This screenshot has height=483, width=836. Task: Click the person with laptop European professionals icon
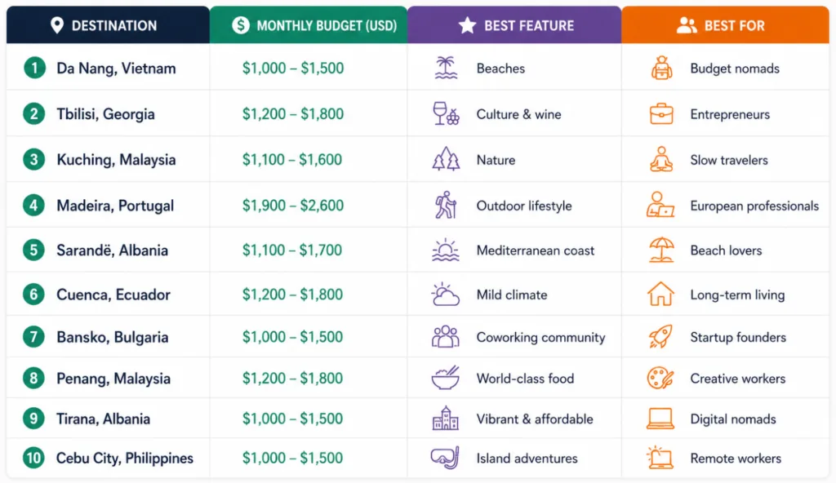[x=660, y=205]
